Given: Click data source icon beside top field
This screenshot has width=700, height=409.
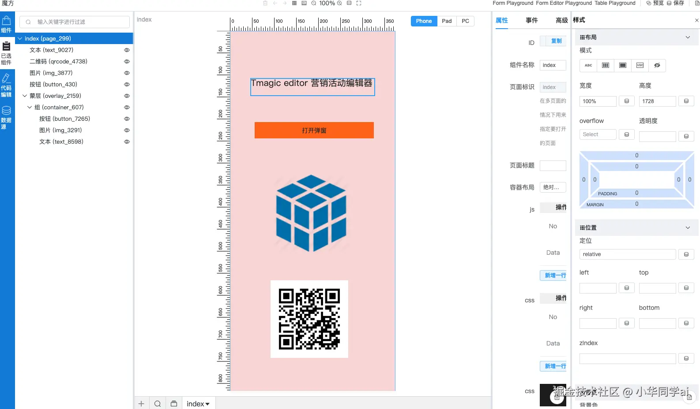Looking at the screenshot, I should (x=686, y=288).
